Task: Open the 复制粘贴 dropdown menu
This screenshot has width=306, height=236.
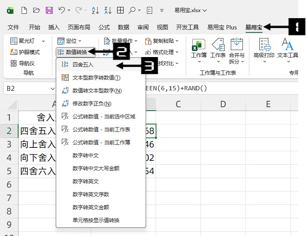Action: (x=162, y=41)
